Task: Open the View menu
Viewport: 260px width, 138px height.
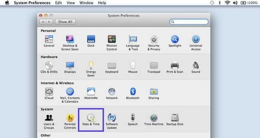Action: click(x=71, y=3)
